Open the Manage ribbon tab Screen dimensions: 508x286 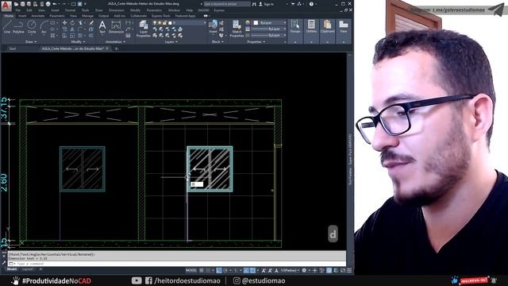click(87, 16)
